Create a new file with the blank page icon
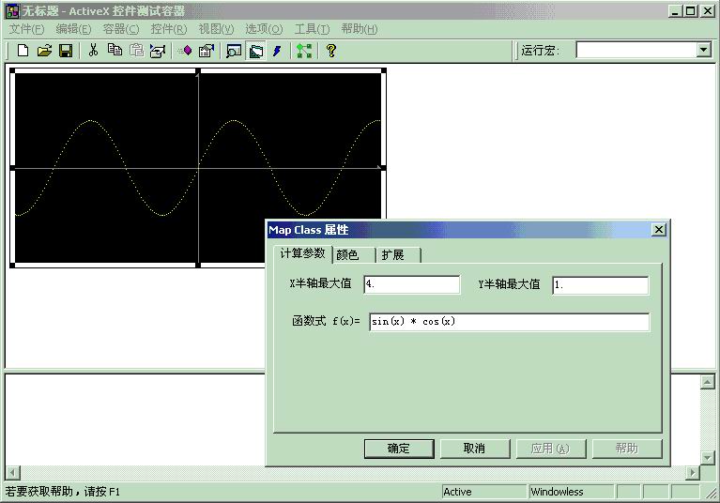 (23, 51)
